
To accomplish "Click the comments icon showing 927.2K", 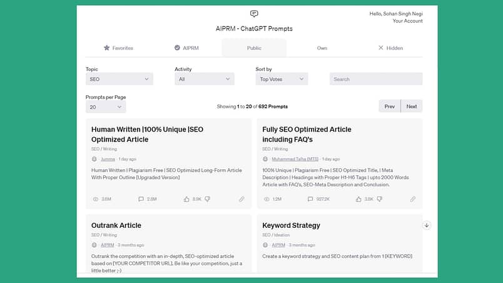I will [x=310, y=199].
